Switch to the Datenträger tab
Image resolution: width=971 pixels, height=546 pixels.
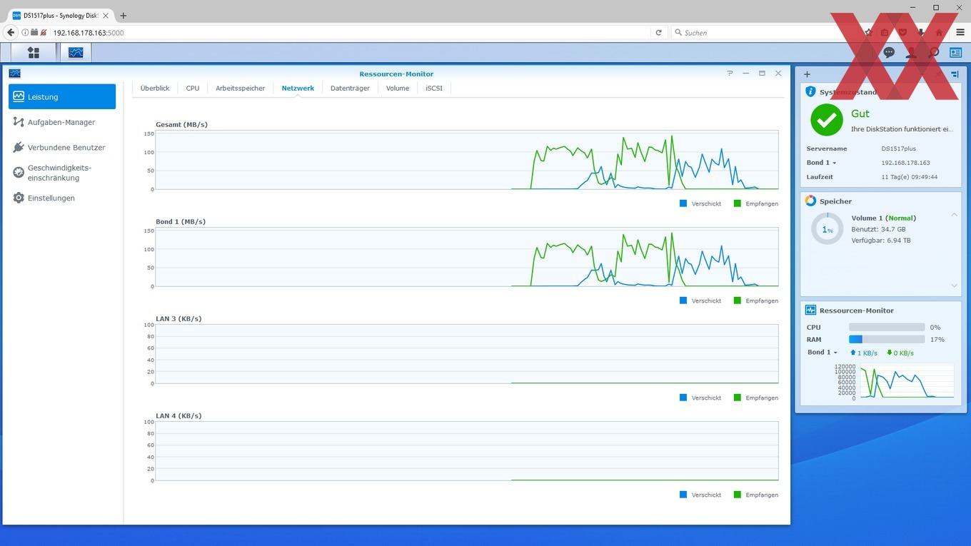coord(350,89)
